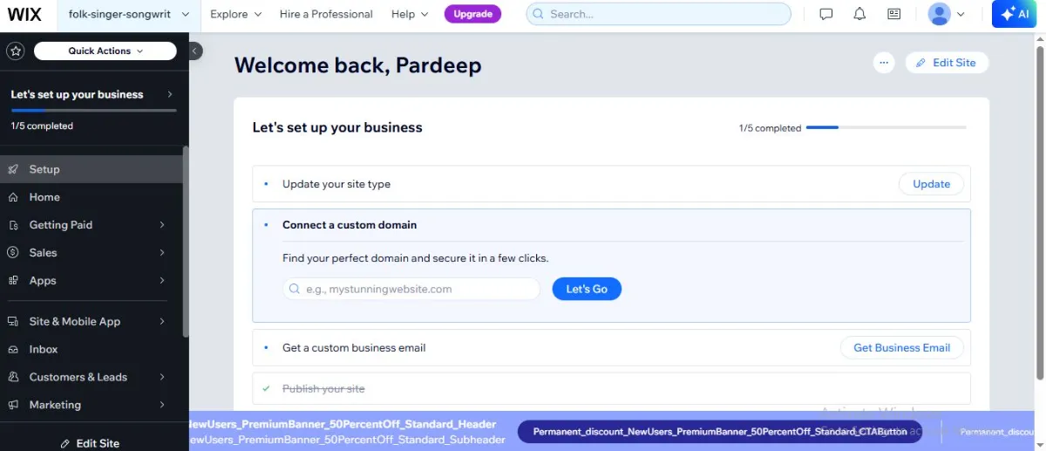
Task: Open the site selector folk-singer-songwrit dropdown
Action: coord(130,14)
